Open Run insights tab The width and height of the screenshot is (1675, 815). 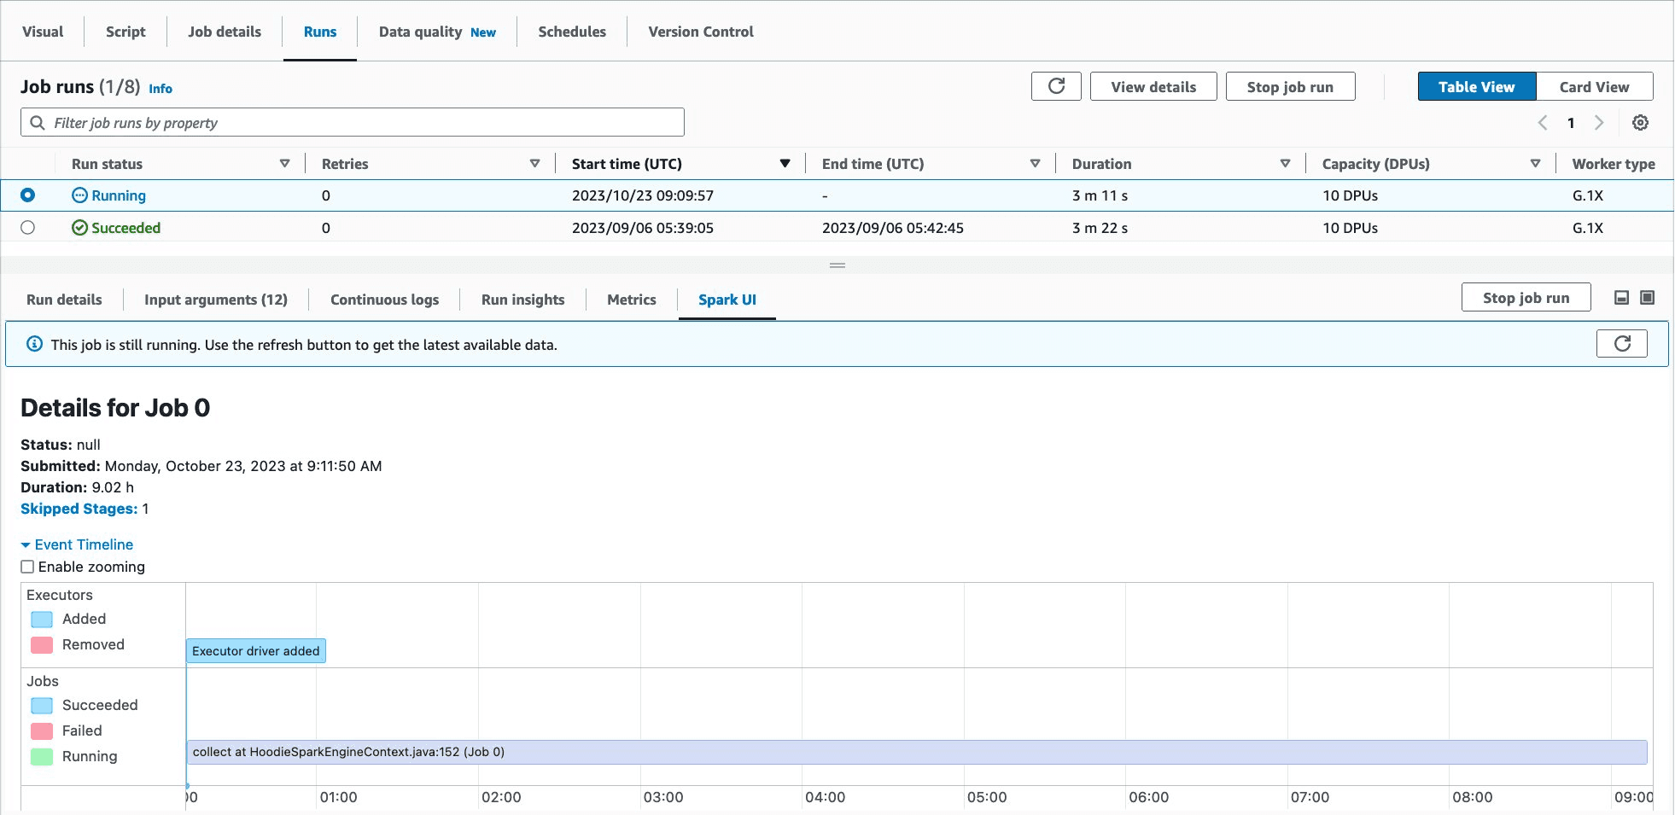[x=522, y=300]
